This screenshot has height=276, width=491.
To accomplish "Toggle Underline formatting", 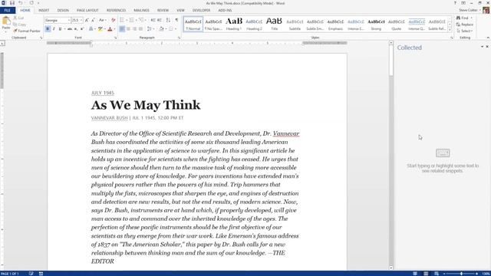I will (x=60, y=29).
